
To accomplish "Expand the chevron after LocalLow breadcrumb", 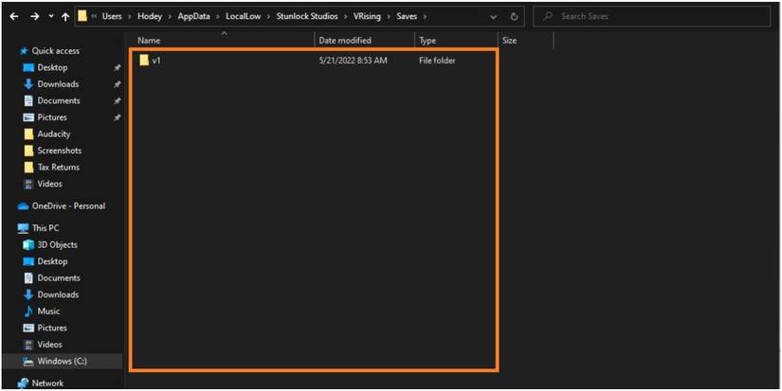I will point(268,16).
